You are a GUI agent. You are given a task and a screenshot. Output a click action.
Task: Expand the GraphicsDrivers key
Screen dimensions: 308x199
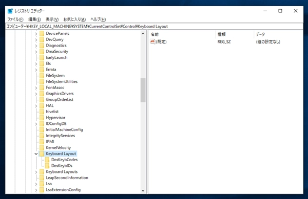[36, 94]
